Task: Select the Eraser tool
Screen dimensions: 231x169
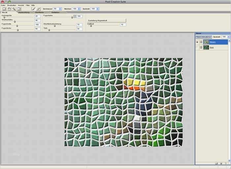Action: point(38,9)
